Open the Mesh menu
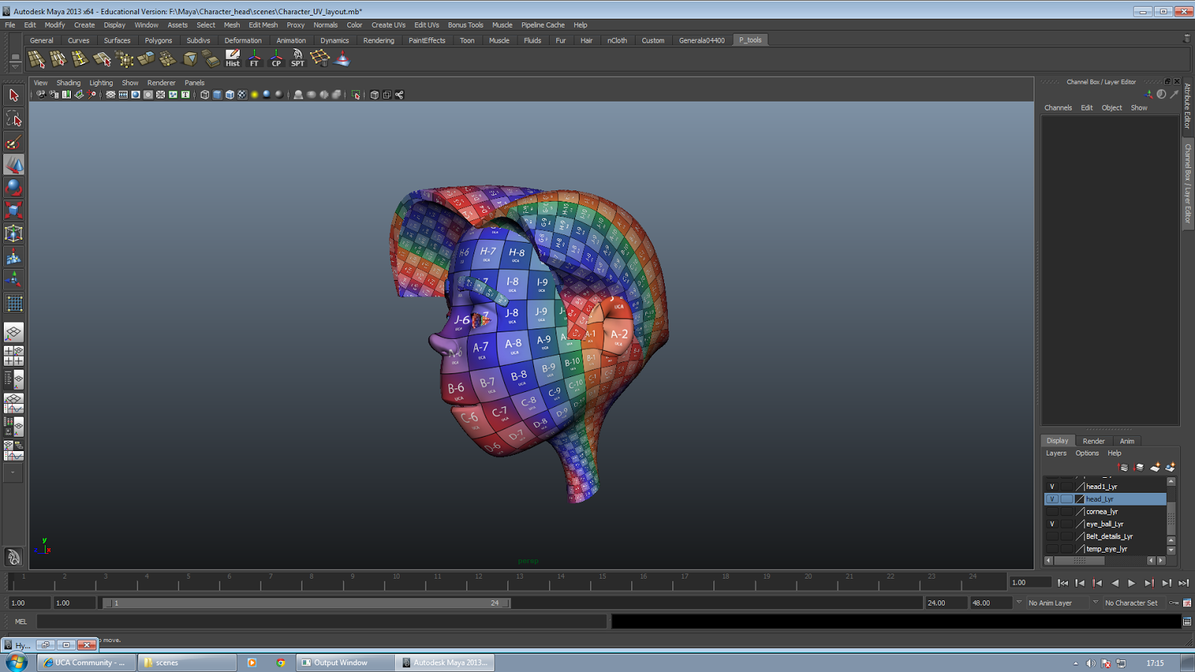The height and width of the screenshot is (672, 1195). [x=232, y=25]
